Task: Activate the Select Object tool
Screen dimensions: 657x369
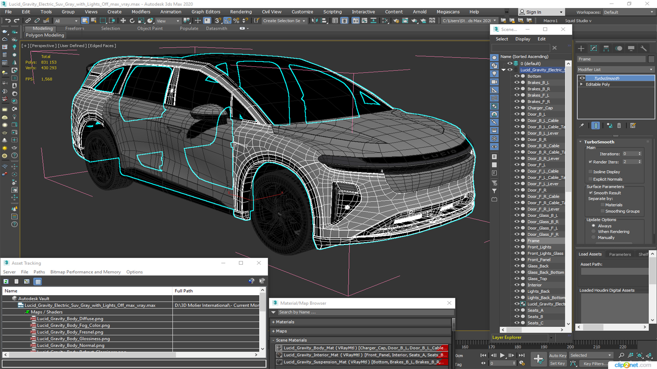Action: point(85,21)
